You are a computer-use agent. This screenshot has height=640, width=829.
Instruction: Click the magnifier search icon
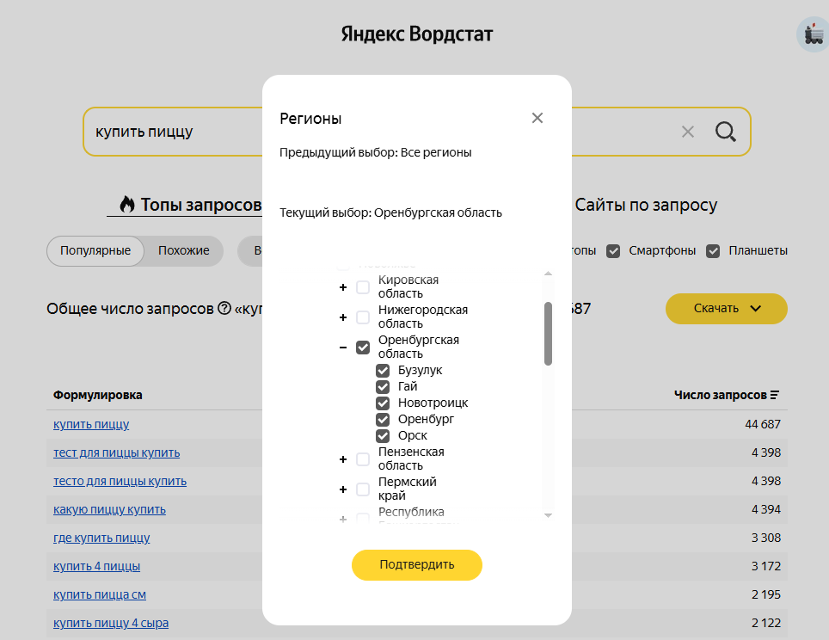[x=726, y=132]
